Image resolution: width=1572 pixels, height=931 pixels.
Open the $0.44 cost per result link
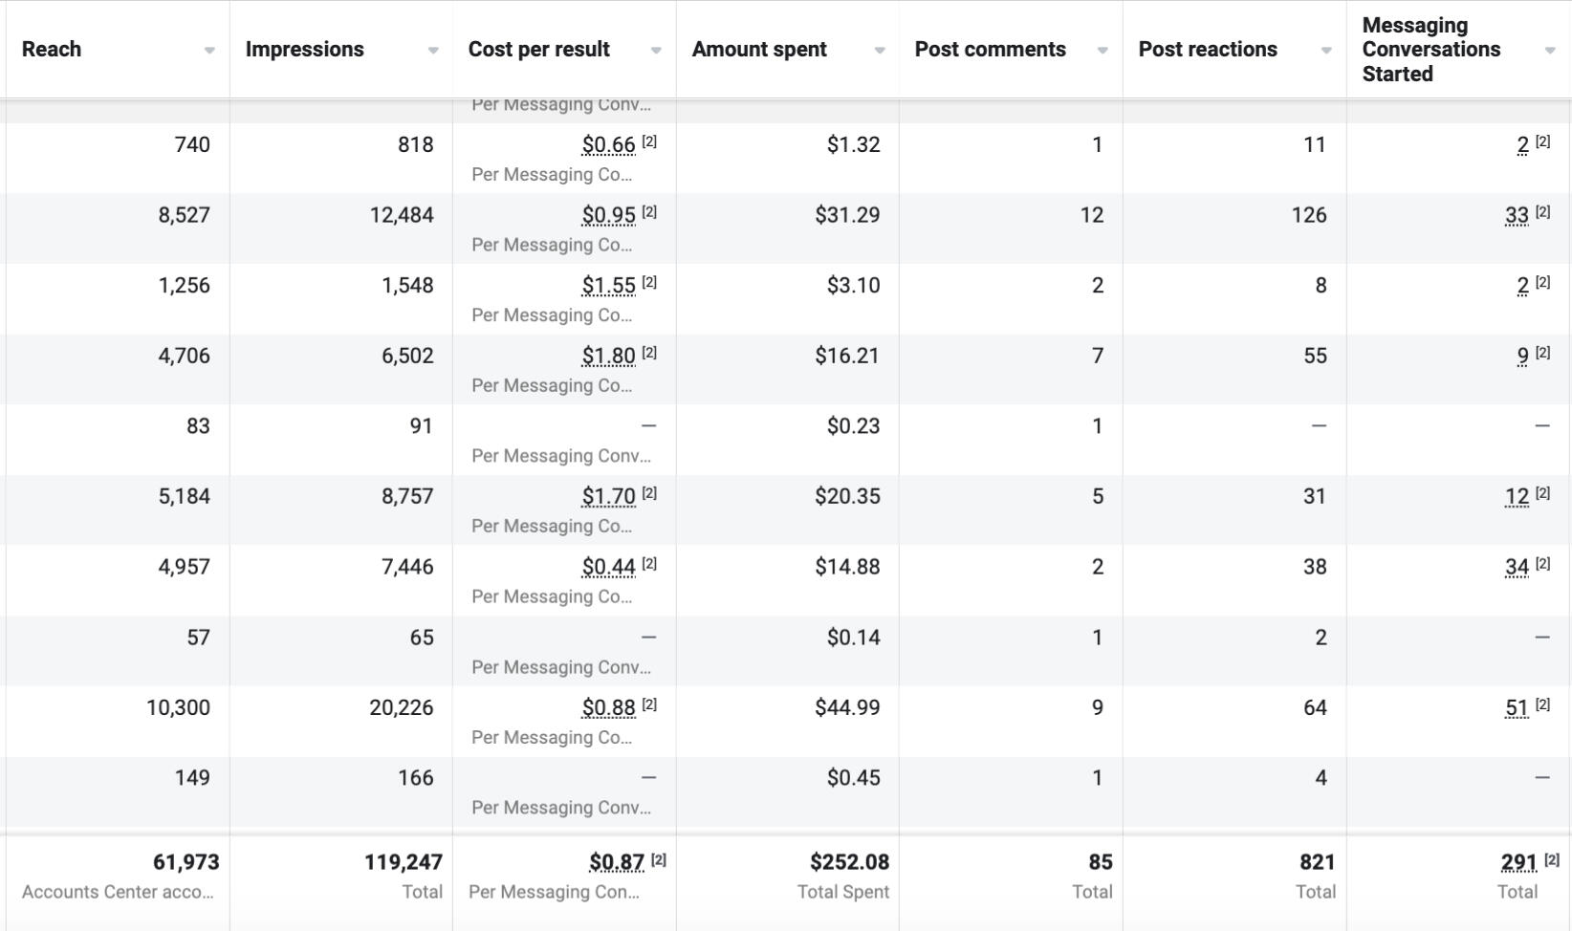tap(608, 568)
